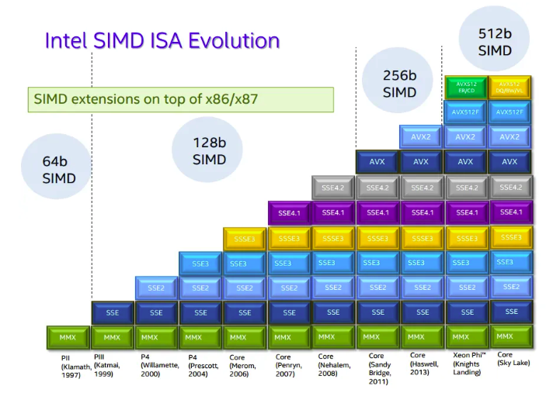Click the 128b SIMD circle
This screenshot has height=393, width=560.
tap(207, 150)
